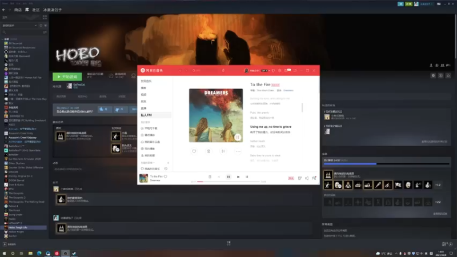
Task: Go back with Steam's back arrow
Action: [x=3, y=10]
